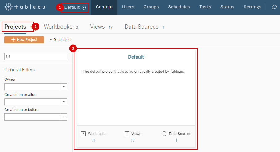Click the Tableau logo
Image resolution: width=280 pixels, height=152 pixels.
click(x=25, y=7)
